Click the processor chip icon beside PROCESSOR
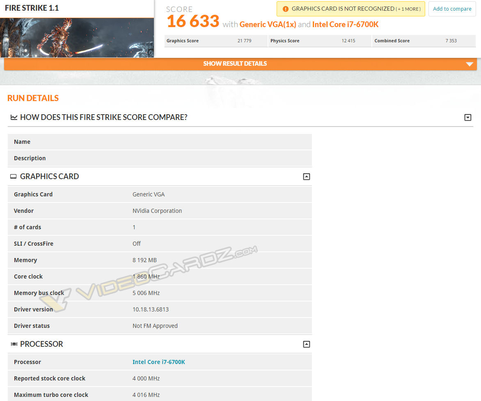This screenshot has width=481, height=401. (x=14, y=344)
